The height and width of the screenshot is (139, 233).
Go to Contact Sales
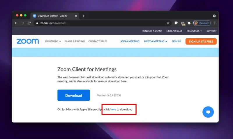(98, 41)
